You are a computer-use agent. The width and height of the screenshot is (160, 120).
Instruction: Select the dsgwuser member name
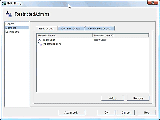click(49, 40)
